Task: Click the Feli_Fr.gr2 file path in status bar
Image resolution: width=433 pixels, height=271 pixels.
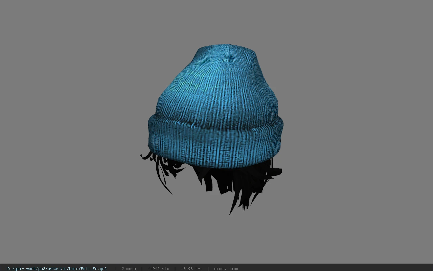Action: tap(57, 269)
